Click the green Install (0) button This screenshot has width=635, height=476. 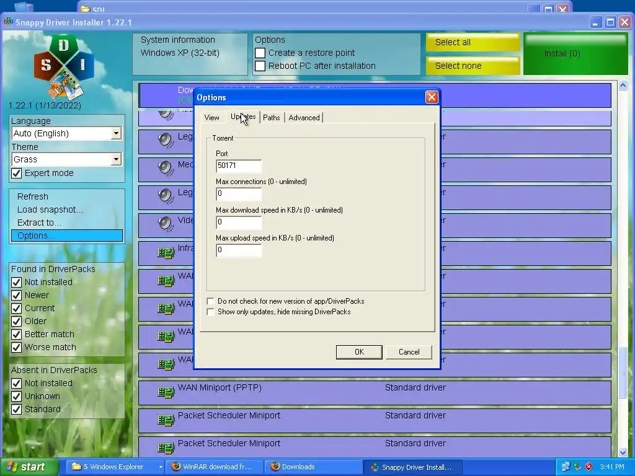click(x=575, y=54)
